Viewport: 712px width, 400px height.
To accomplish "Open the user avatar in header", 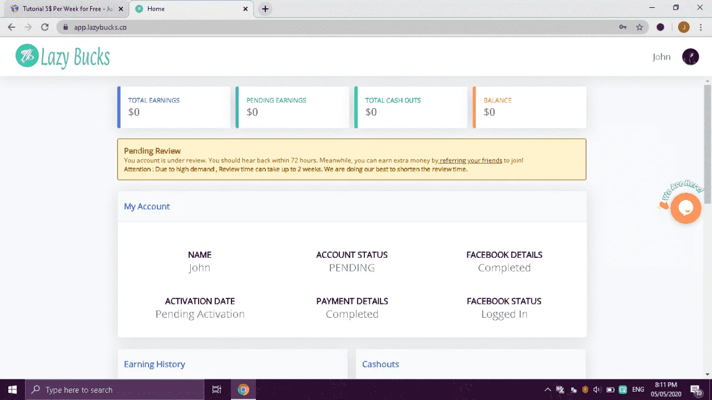I will (690, 57).
